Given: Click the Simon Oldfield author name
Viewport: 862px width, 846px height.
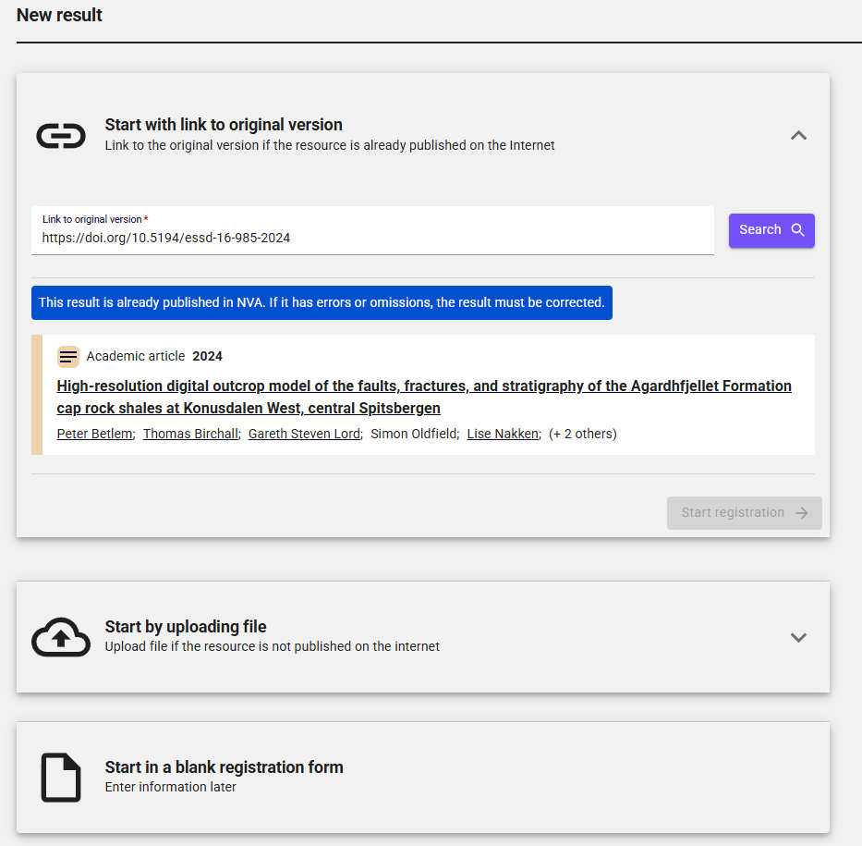Looking at the screenshot, I should pos(414,434).
